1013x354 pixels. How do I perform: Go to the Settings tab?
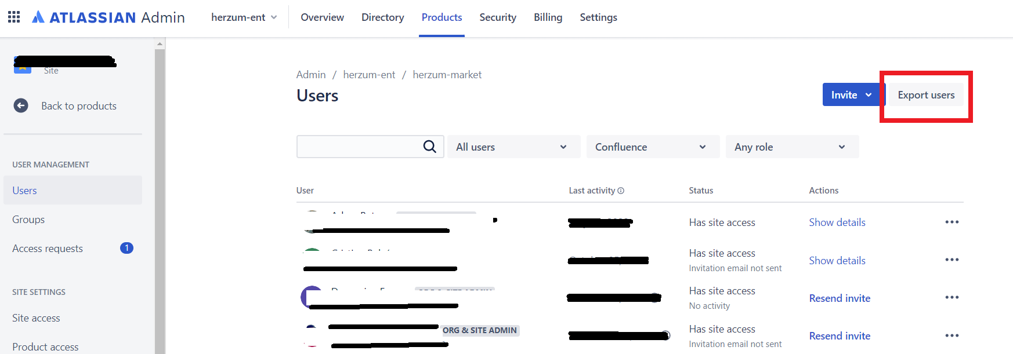pyautogui.click(x=598, y=17)
